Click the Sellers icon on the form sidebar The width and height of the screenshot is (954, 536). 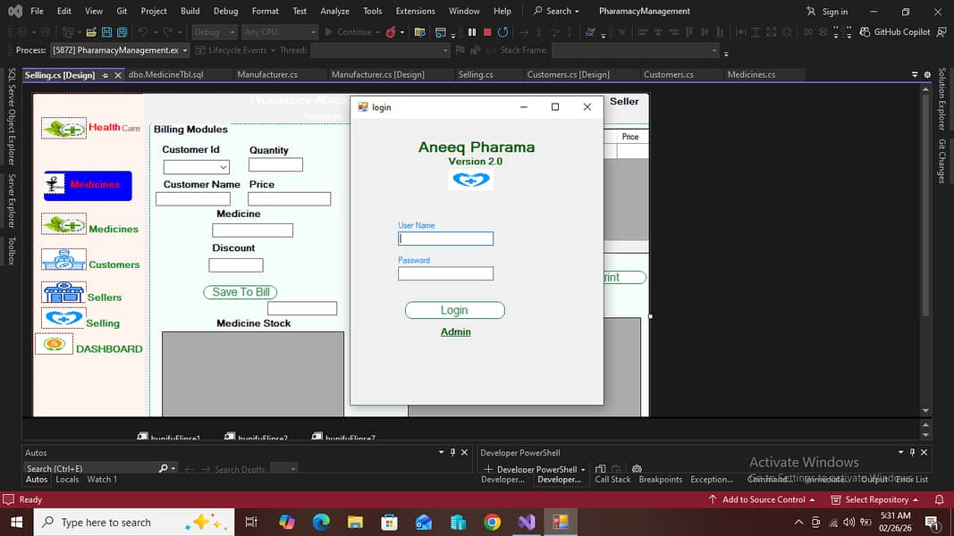tap(63, 292)
